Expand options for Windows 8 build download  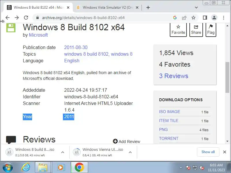[63, 152]
